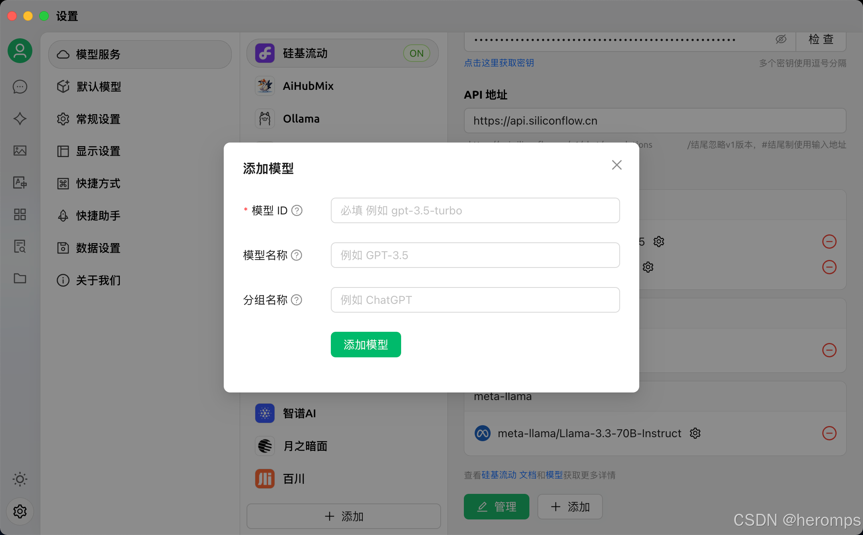This screenshot has width=863, height=535.
Task: Close the 添加模型 dialog
Action: (x=616, y=165)
